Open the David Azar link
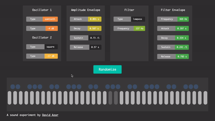The image size is (215, 121). coord(50,115)
